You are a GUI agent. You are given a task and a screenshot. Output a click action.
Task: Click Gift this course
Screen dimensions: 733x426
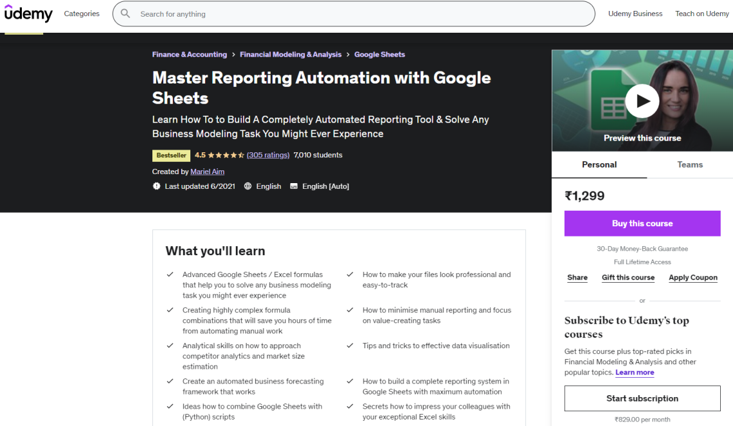(628, 278)
